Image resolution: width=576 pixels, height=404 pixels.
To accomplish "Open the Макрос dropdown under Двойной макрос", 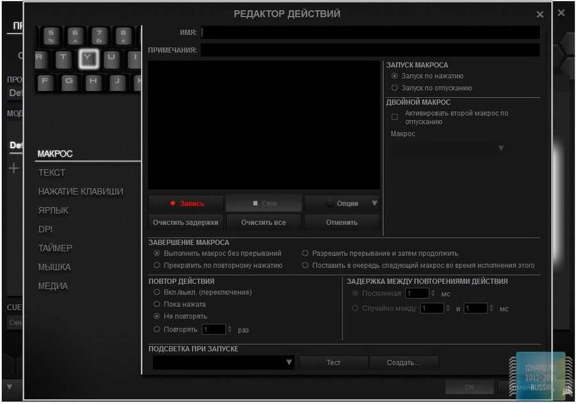I will (x=448, y=148).
